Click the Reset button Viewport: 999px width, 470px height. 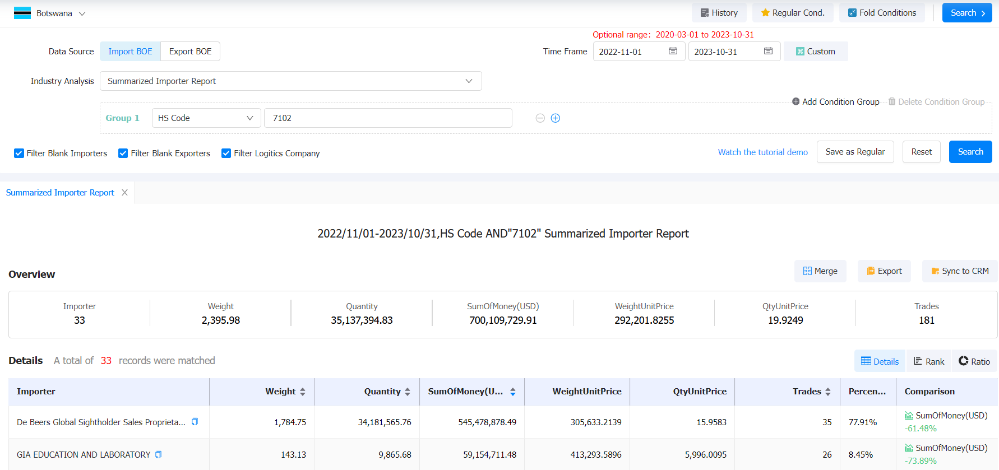tap(921, 152)
